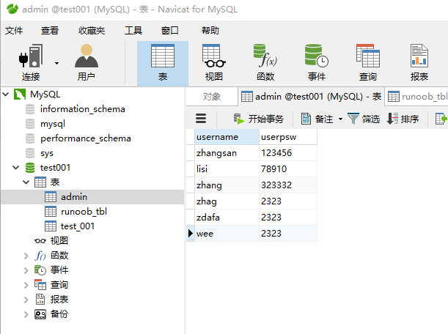This screenshot has width=448, height=334.
Task: Select the wee cell
Action: (227, 234)
